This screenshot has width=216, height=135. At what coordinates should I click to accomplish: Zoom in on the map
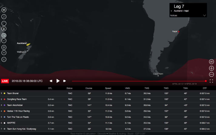point(211,68)
